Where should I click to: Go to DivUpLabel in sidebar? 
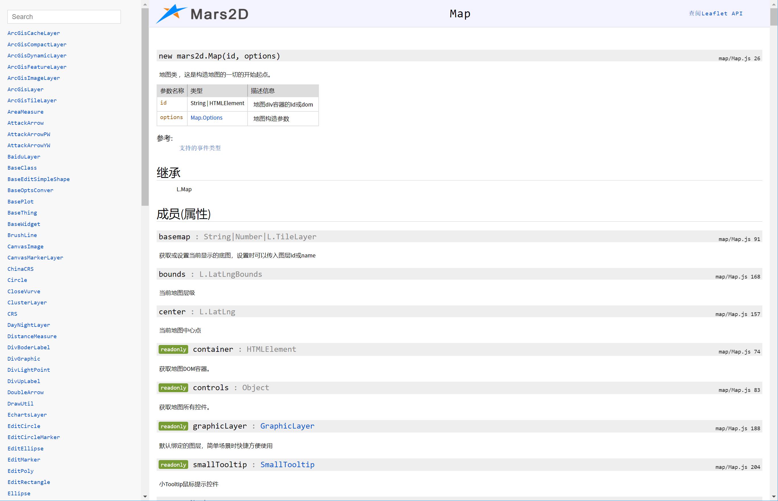point(24,381)
